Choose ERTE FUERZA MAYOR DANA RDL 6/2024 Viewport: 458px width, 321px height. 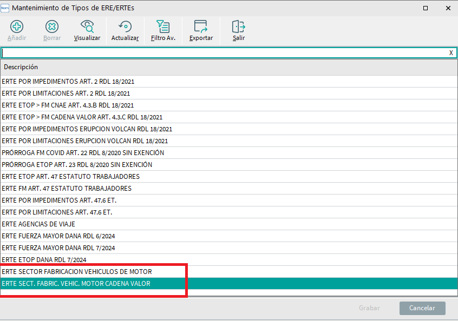coord(58,236)
